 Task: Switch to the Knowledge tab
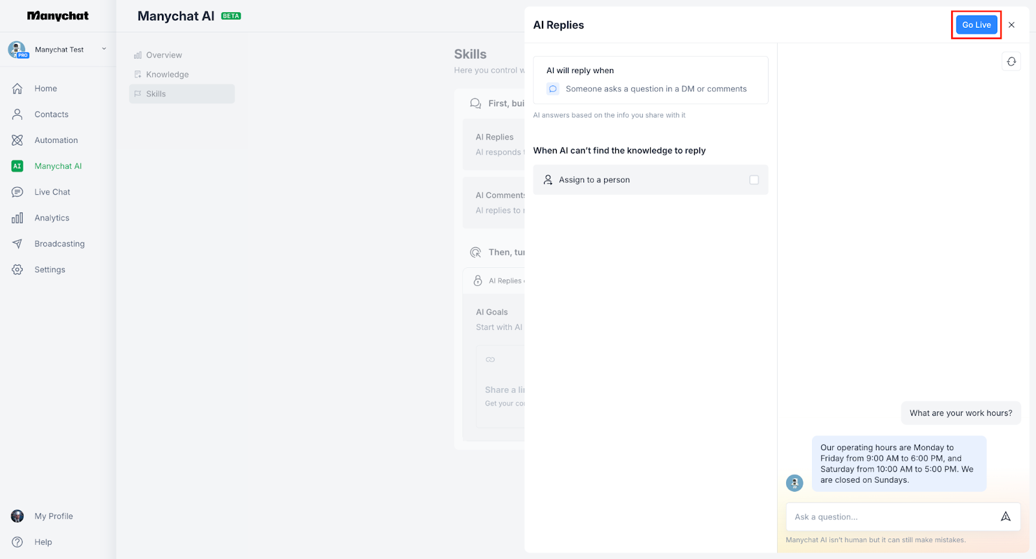point(167,74)
